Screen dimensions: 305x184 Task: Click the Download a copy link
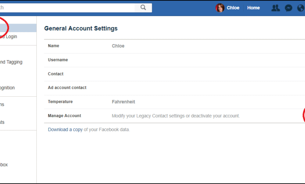[x=65, y=130]
